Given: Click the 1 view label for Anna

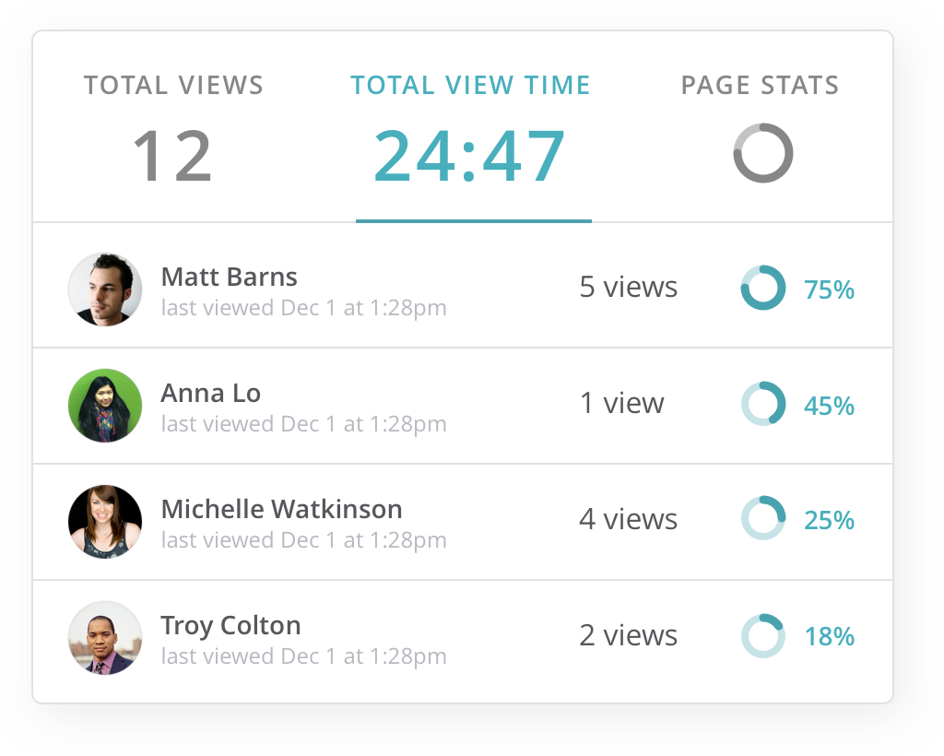Looking at the screenshot, I should coord(621,403).
